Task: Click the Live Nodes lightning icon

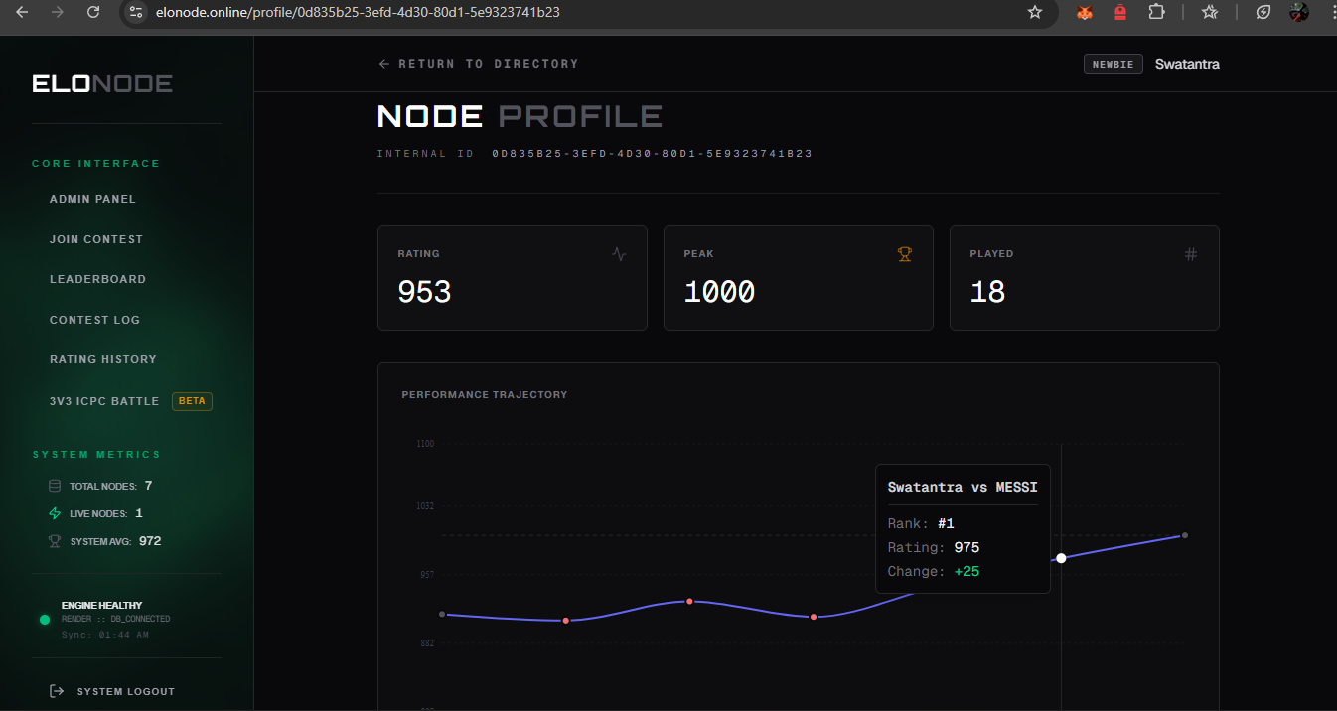Action: (55, 513)
